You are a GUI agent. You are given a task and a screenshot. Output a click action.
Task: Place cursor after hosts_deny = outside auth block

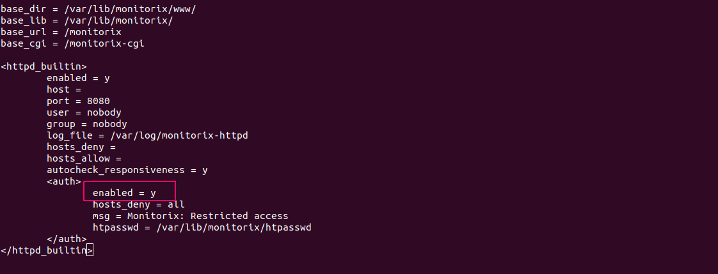tap(116, 147)
